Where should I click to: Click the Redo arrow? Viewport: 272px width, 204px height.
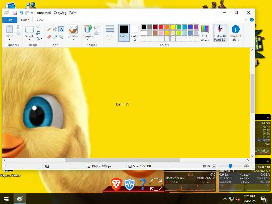[27, 13]
